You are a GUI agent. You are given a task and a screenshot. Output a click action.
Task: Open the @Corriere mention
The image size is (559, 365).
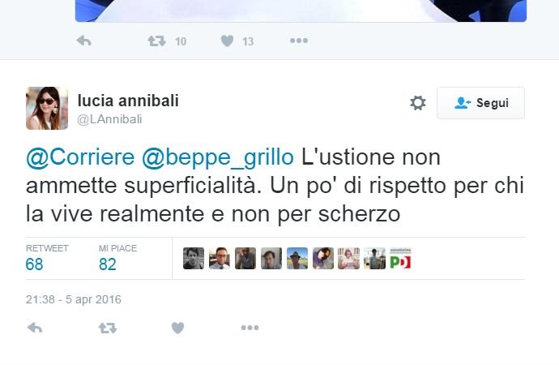(80, 157)
